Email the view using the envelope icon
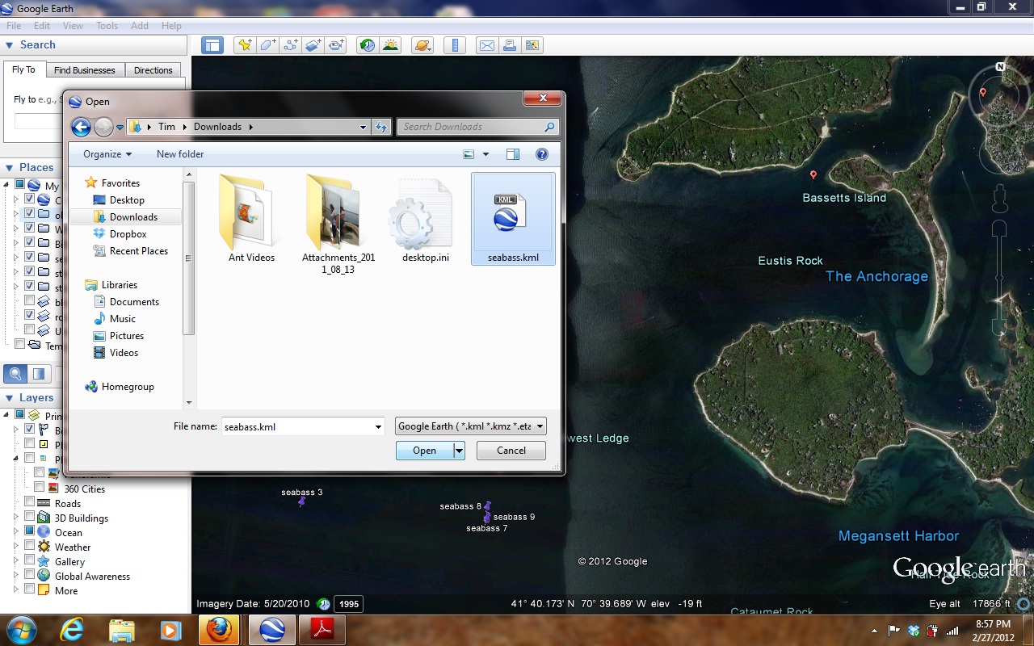 (487, 45)
